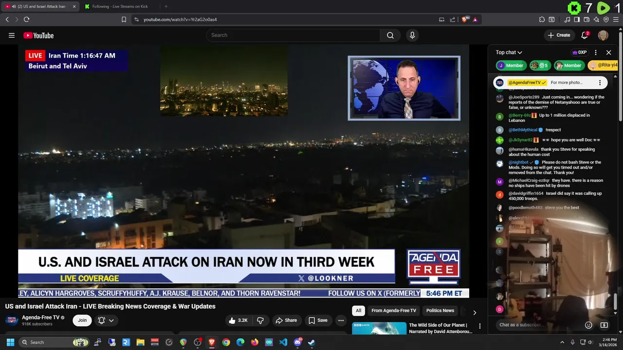Open the Agenda-Free TV channel avatar
The width and height of the screenshot is (623, 350).
tap(12, 320)
